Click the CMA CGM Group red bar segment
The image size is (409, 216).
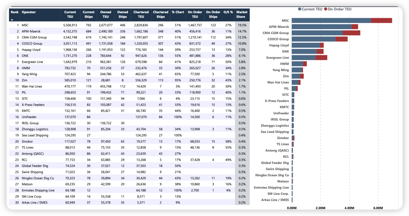[x=351, y=33]
